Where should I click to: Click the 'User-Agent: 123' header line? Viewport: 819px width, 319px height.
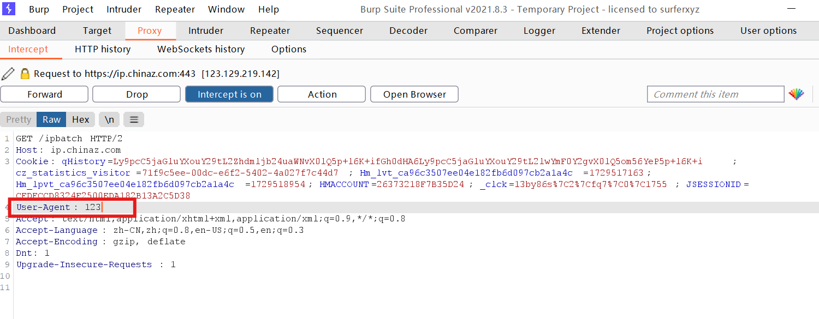(59, 207)
